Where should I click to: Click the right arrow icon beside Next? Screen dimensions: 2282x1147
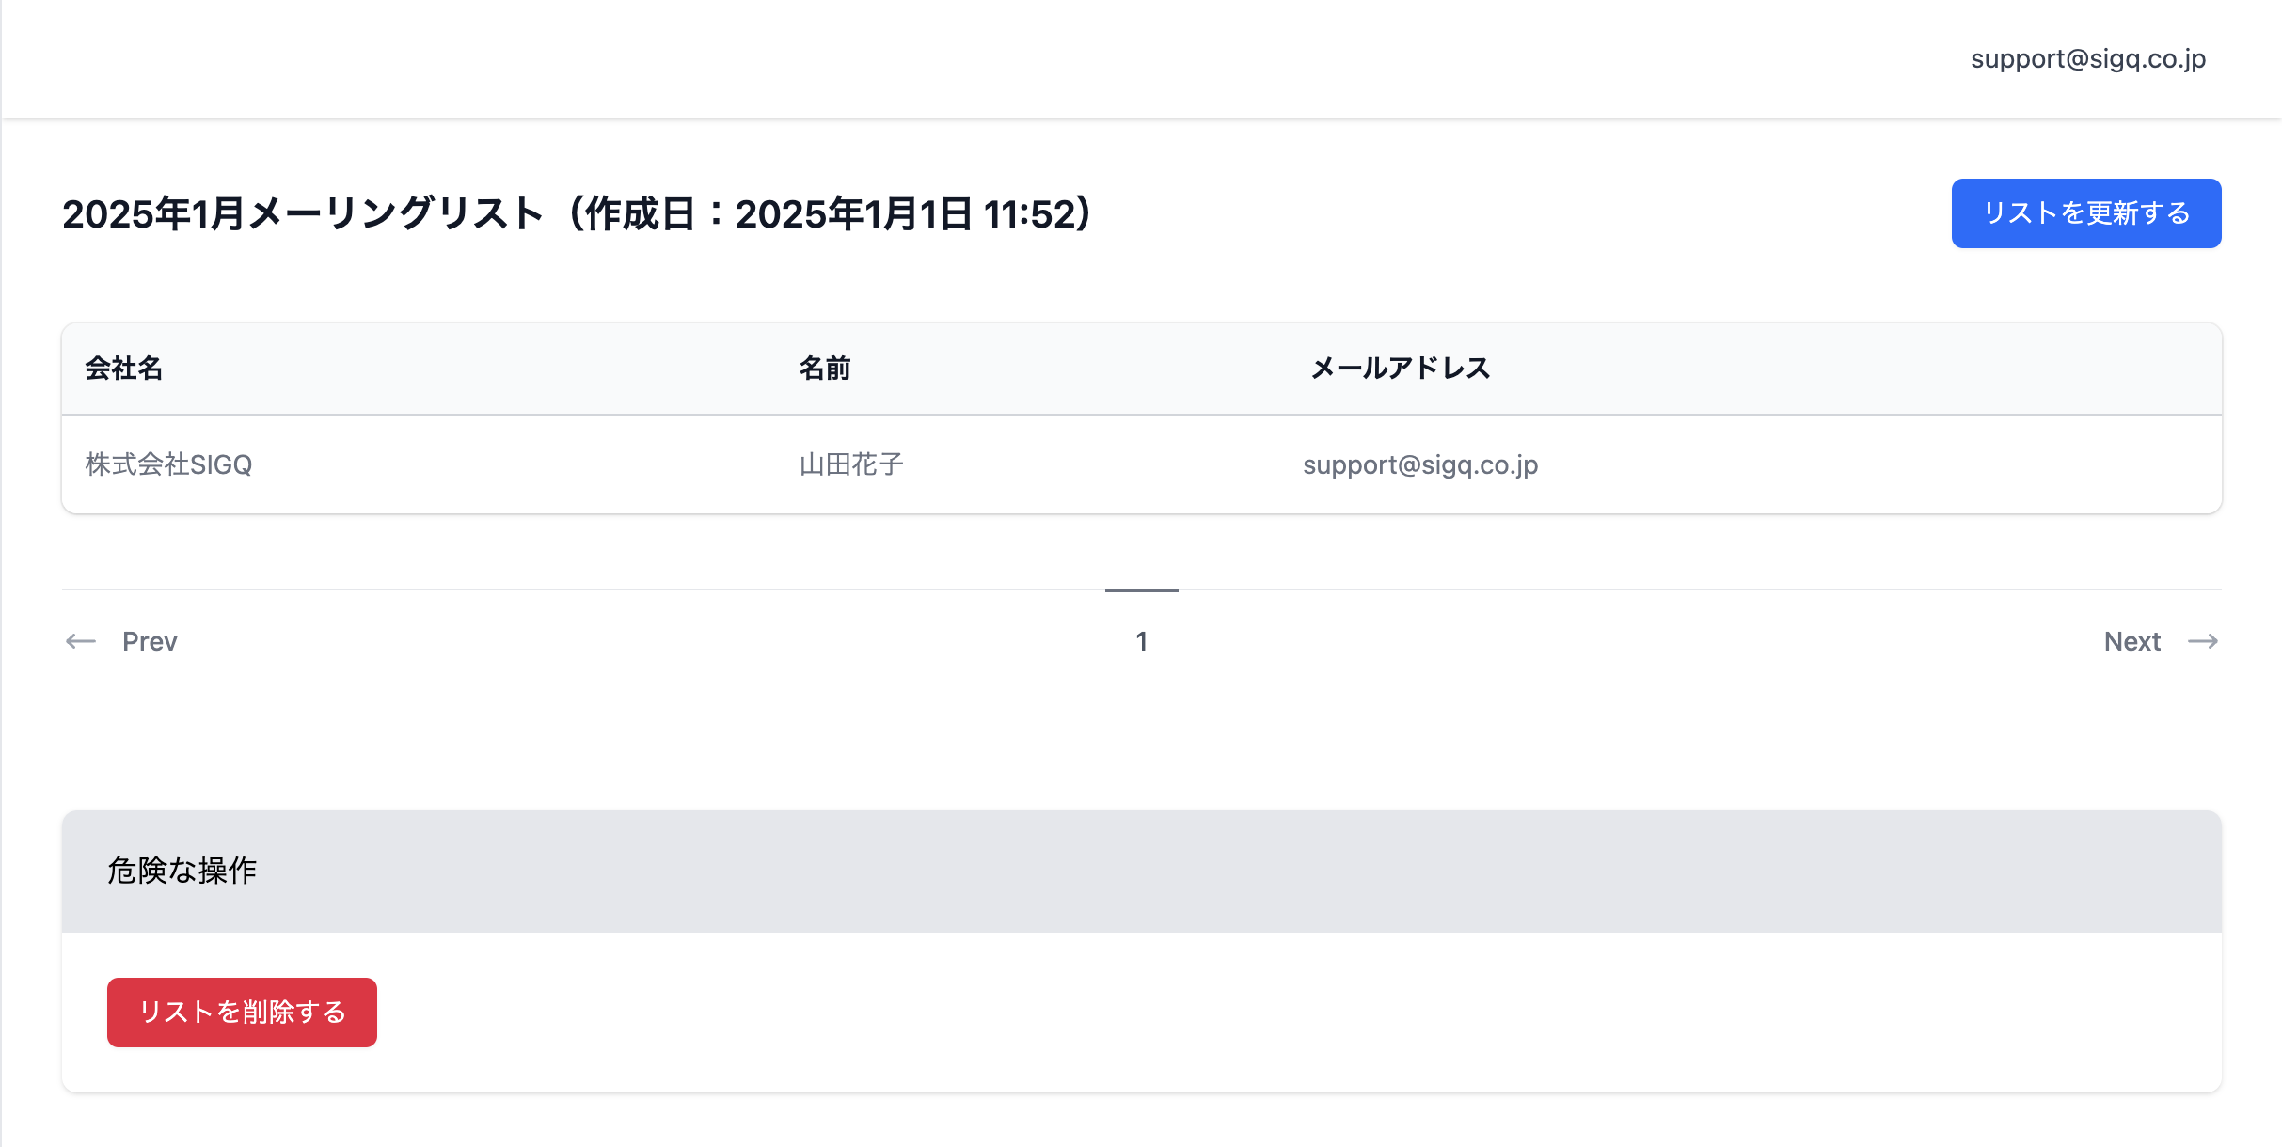2203,641
